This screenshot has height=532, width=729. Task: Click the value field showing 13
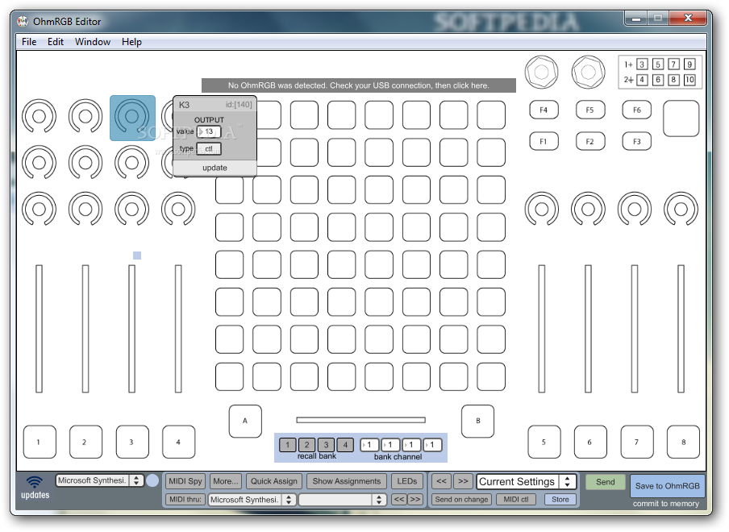(209, 131)
